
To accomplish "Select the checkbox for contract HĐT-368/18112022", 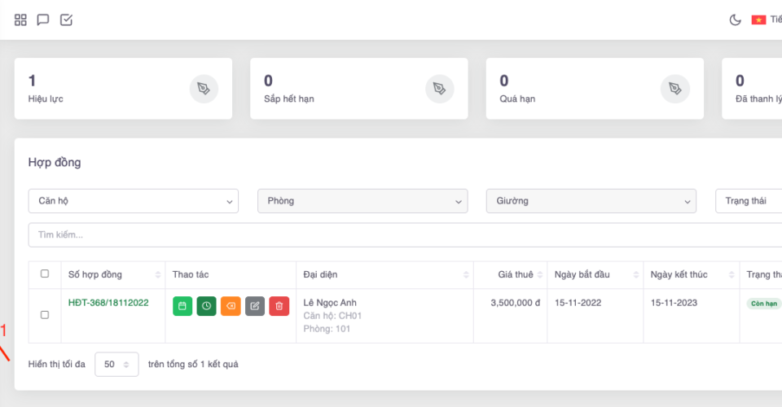I will tap(45, 315).
